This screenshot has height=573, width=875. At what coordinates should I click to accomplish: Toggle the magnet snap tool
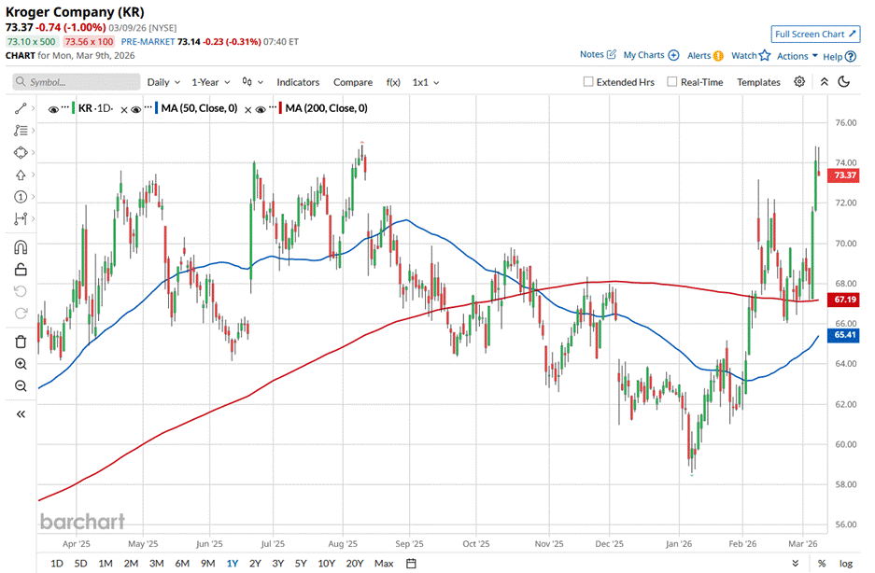(x=21, y=247)
